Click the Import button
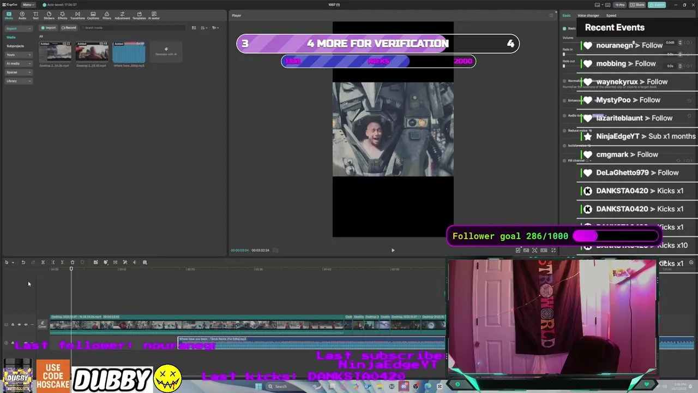698x393 pixels. (49, 28)
